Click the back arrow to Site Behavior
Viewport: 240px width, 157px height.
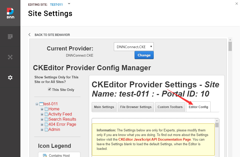(x=30, y=35)
